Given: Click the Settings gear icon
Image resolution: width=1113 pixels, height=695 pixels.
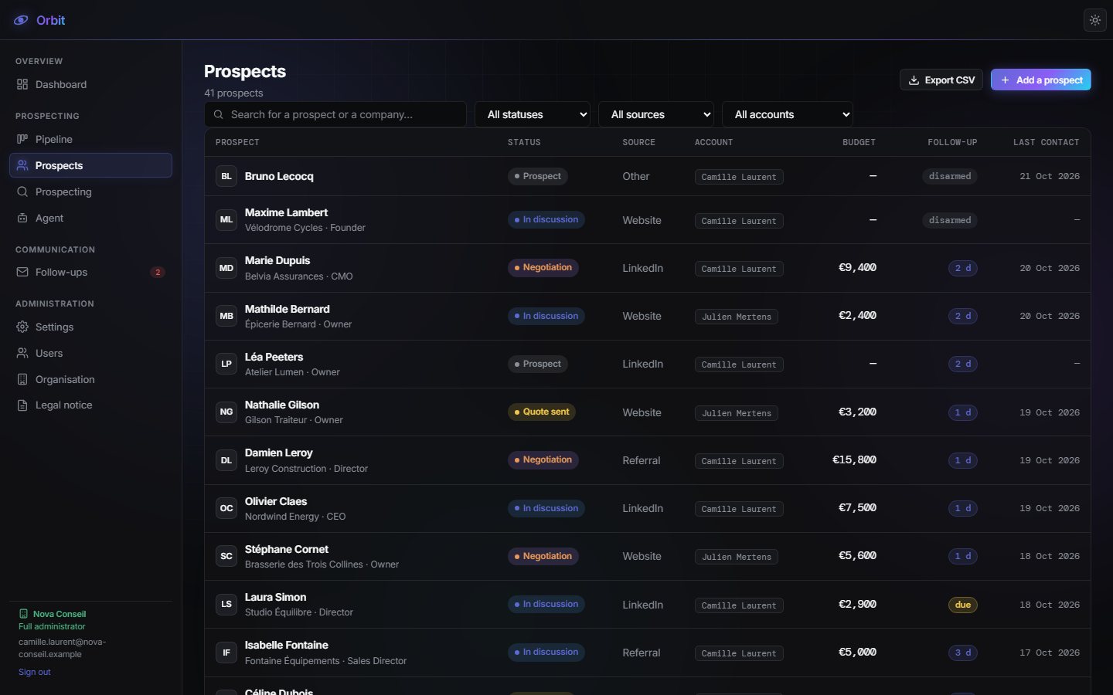Looking at the screenshot, I should click(22, 327).
